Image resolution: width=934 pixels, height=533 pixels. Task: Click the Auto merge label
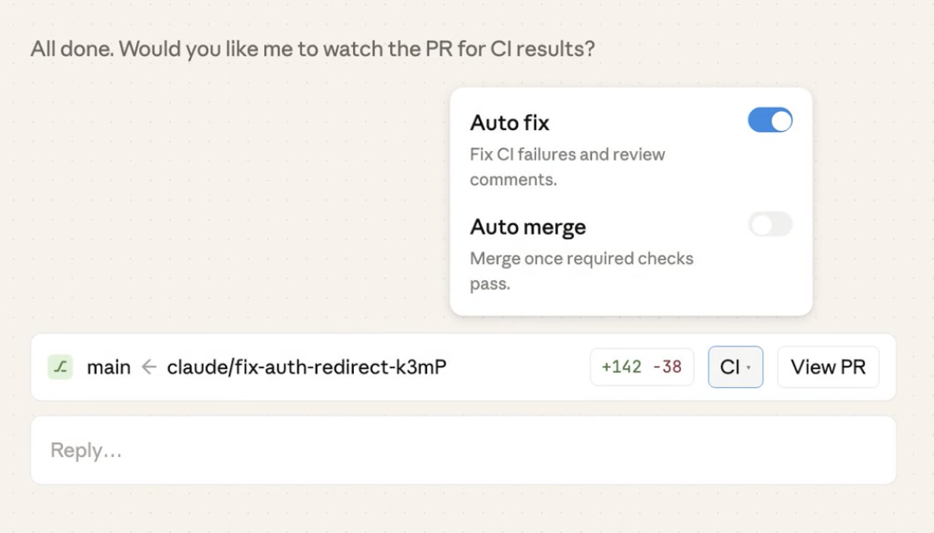click(x=527, y=227)
